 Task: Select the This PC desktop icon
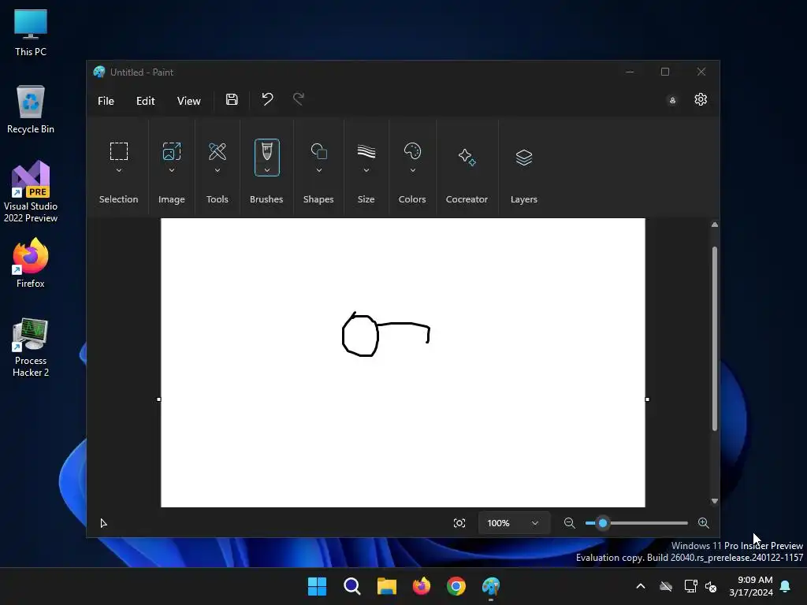pos(31,32)
